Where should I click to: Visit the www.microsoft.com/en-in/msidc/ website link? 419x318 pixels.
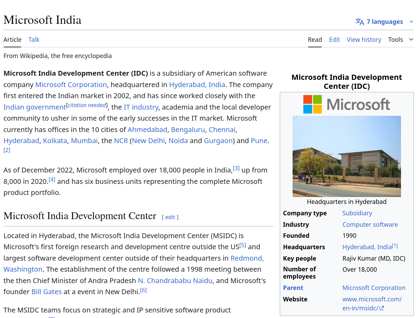[372, 304]
